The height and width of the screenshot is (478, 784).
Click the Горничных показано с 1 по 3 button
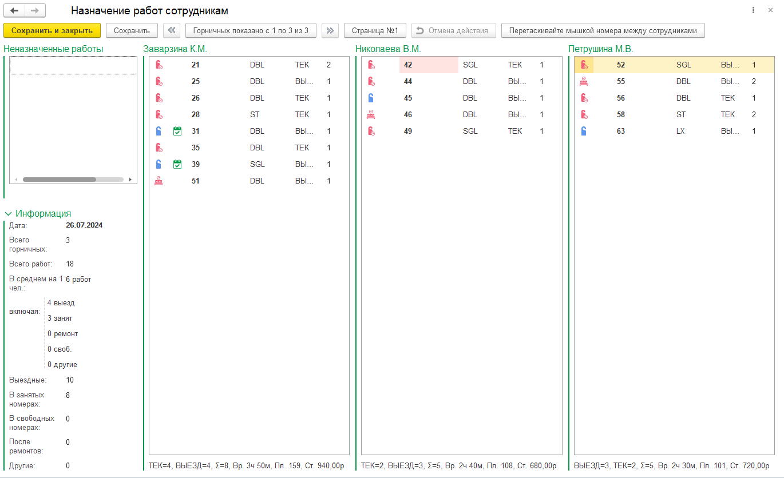coord(251,30)
